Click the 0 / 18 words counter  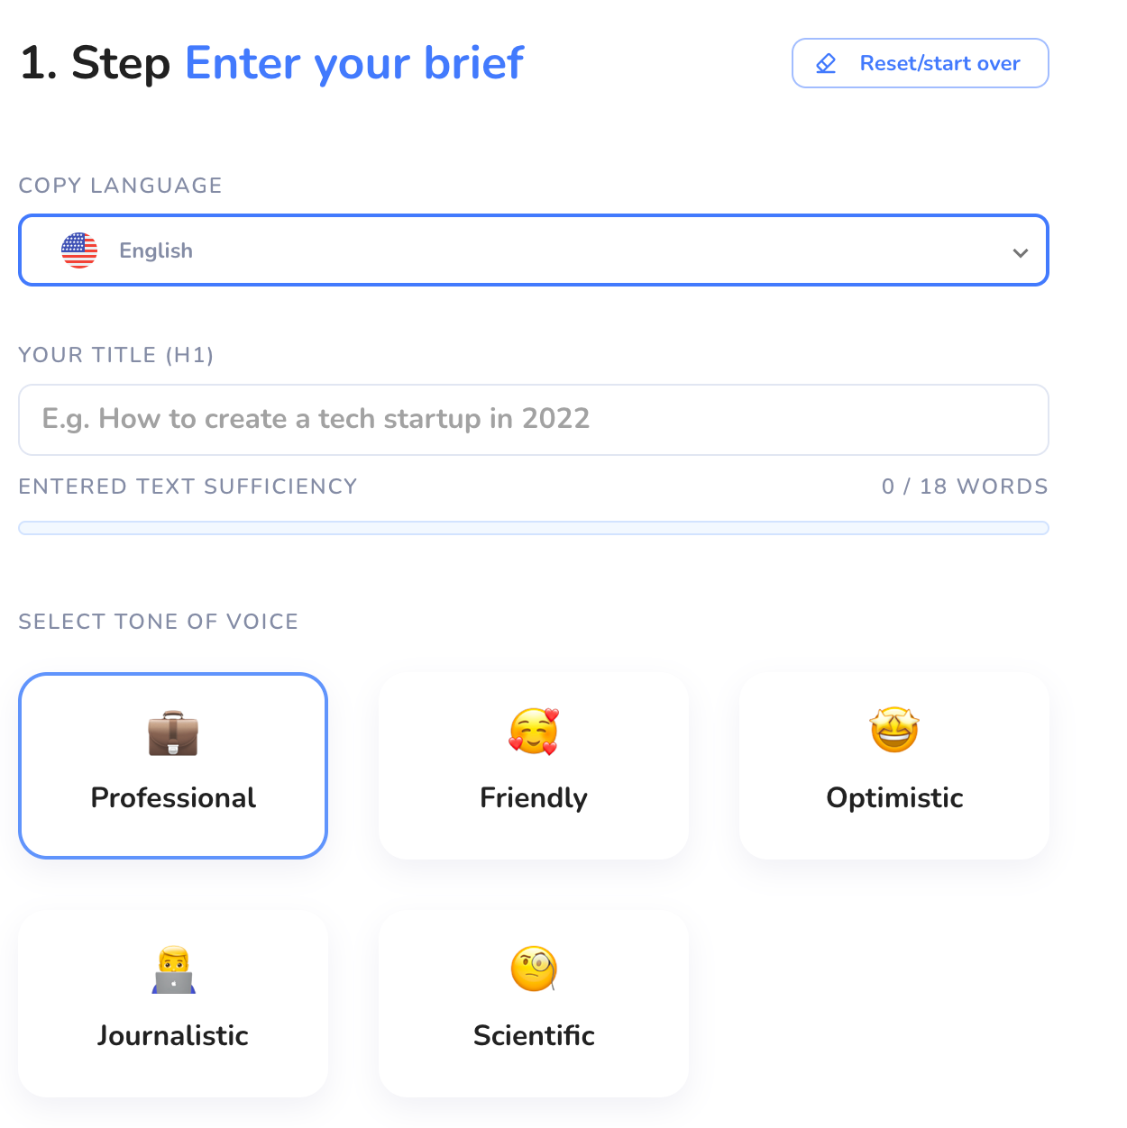pos(965,487)
